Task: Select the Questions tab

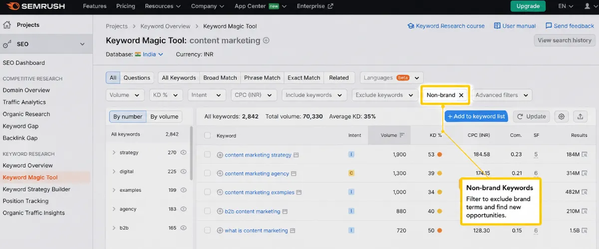Action: tap(137, 78)
